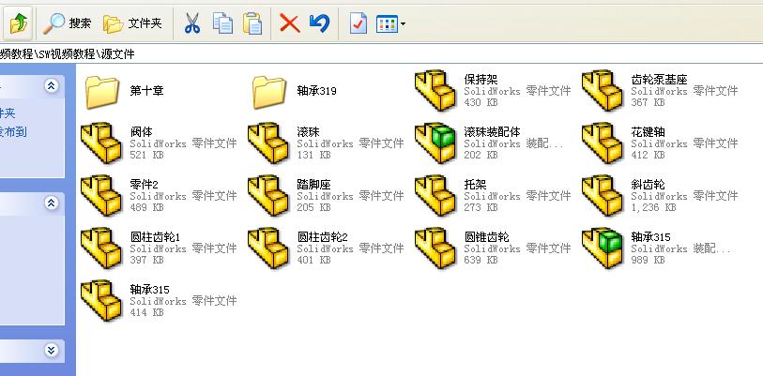763x376 pixels.
Task: Click the Copy toolbar icon
Action: point(222,23)
